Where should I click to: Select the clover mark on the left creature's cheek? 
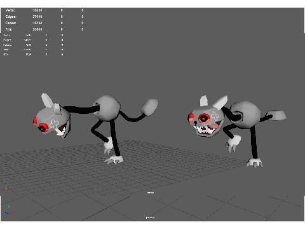pyautogui.click(x=54, y=124)
